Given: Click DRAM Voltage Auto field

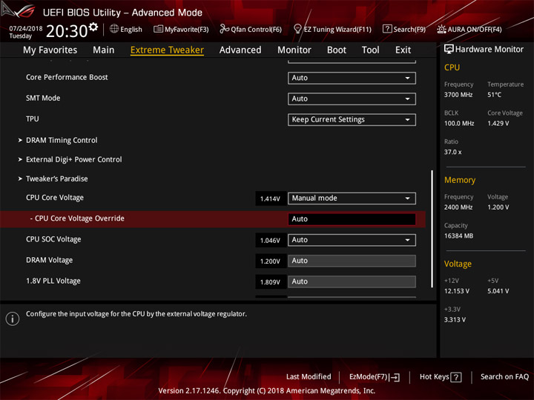Looking at the screenshot, I should 352,261.
